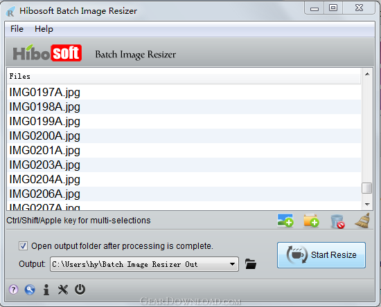Image resolution: width=381 pixels, height=307 pixels.
Task: Click the scrollbar up arrow
Action: tap(367, 74)
